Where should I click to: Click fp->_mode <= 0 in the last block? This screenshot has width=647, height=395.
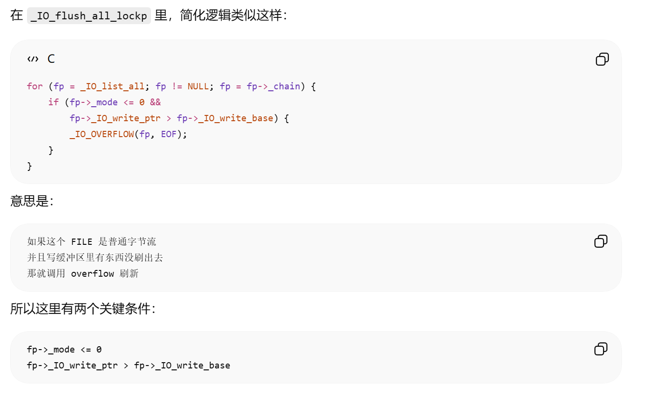[x=64, y=350]
